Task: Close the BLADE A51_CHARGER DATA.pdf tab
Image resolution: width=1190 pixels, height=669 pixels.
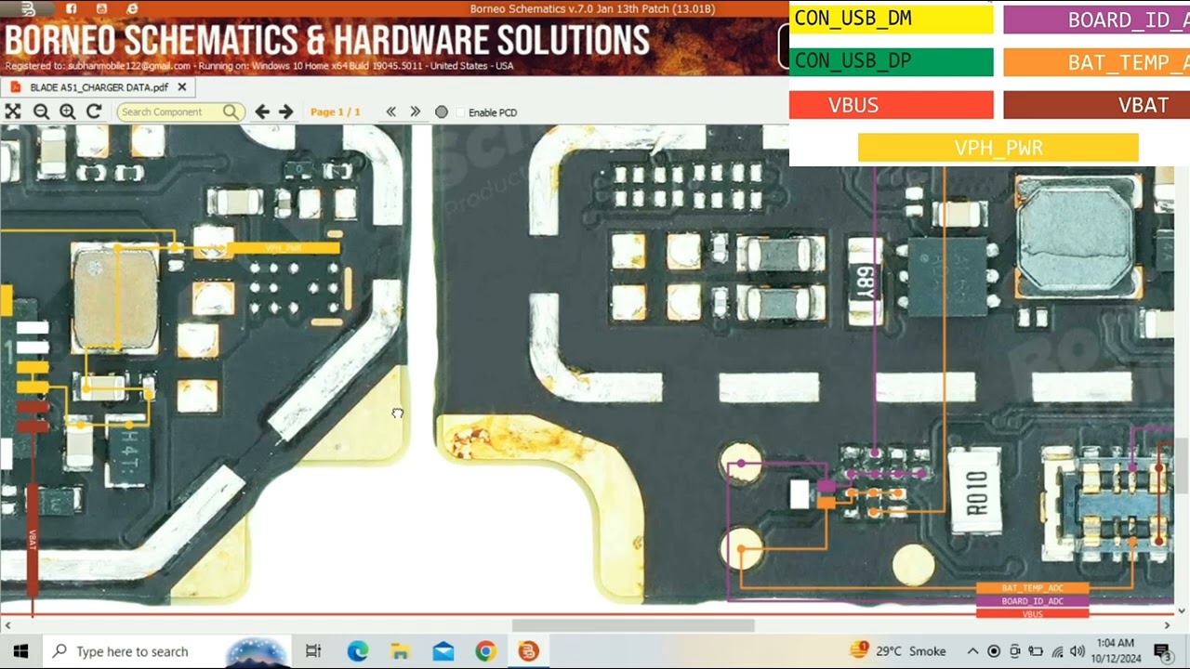Action: point(182,87)
